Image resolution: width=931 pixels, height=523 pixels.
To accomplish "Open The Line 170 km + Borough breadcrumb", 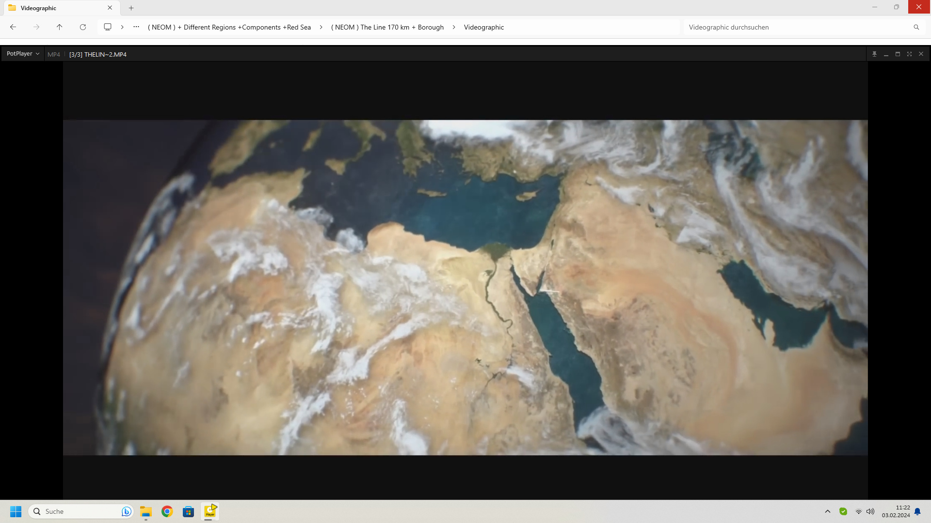I will 387,27.
